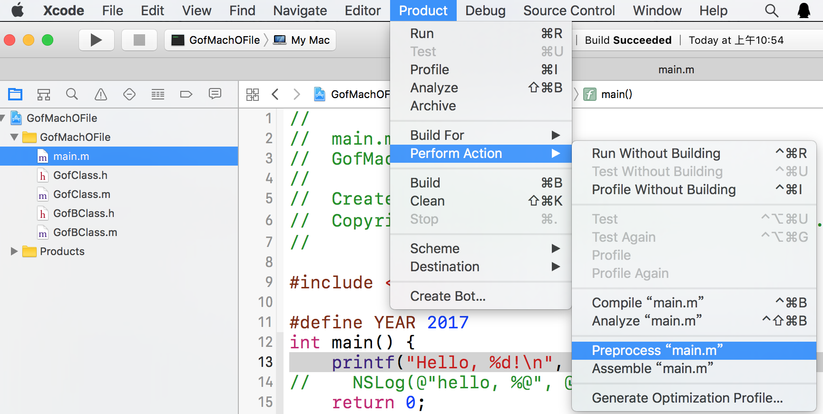This screenshot has height=414, width=823.
Task: Choose Archive in the Product menu
Action: tap(480, 106)
